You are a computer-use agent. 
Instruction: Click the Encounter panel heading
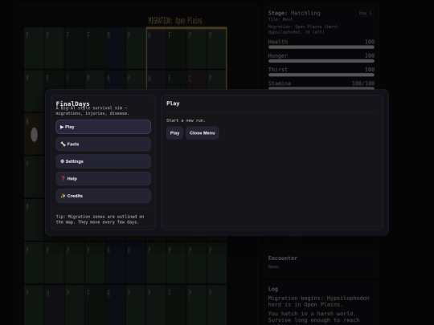pos(283,258)
